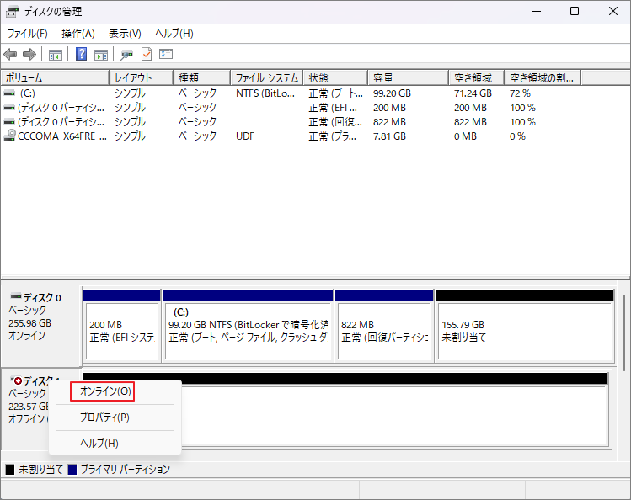This screenshot has width=631, height=500.
Task: Click the offline red-arrow icon on ディスク 1
Action: click(17, 380)
